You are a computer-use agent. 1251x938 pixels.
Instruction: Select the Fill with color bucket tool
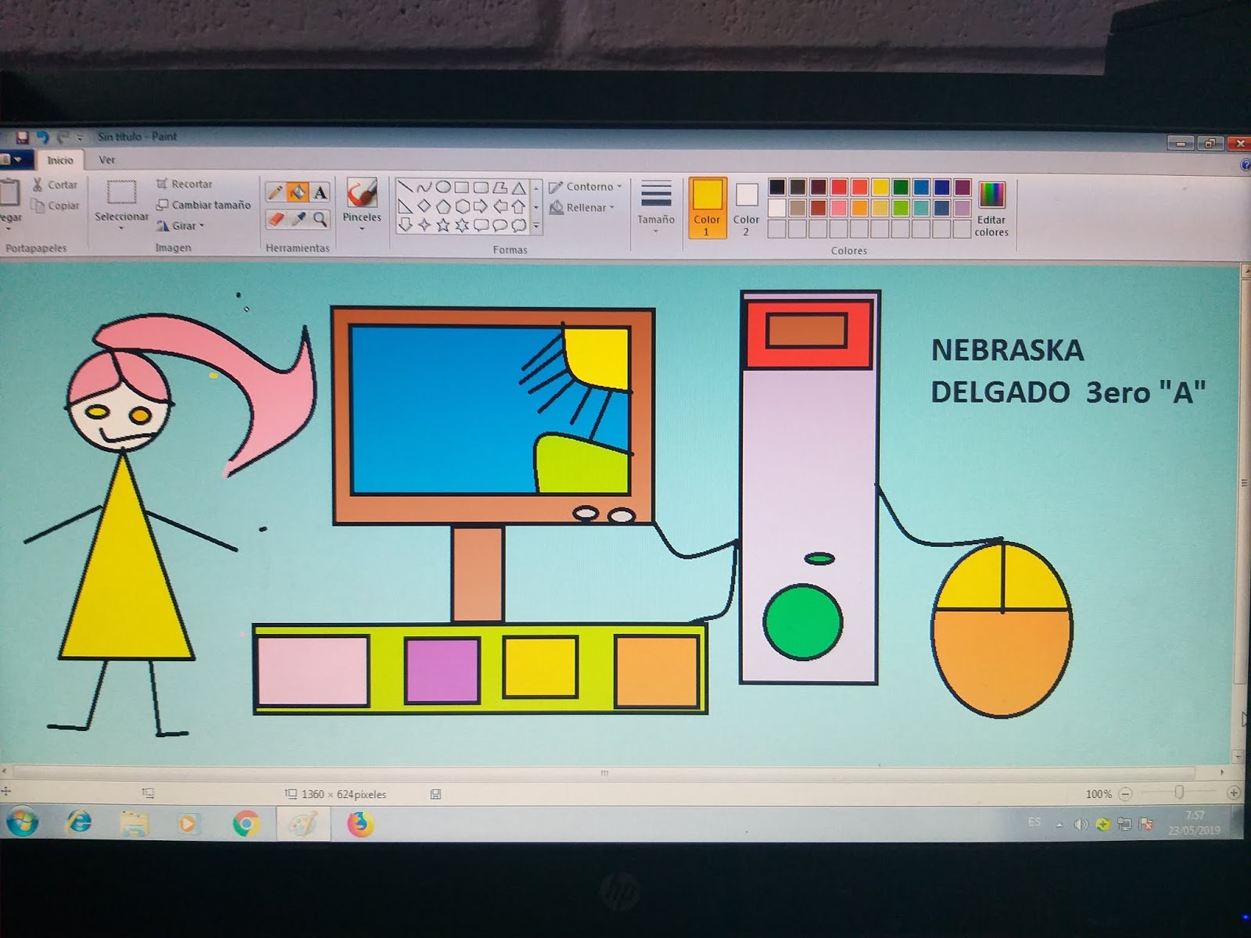(298, 191)
